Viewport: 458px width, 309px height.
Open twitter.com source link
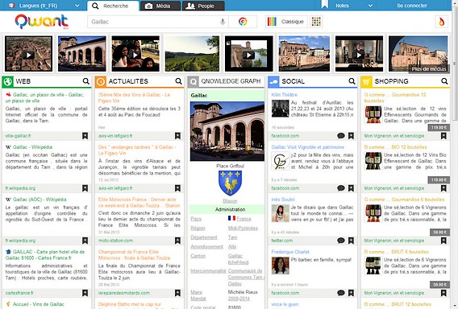(282, 241)
